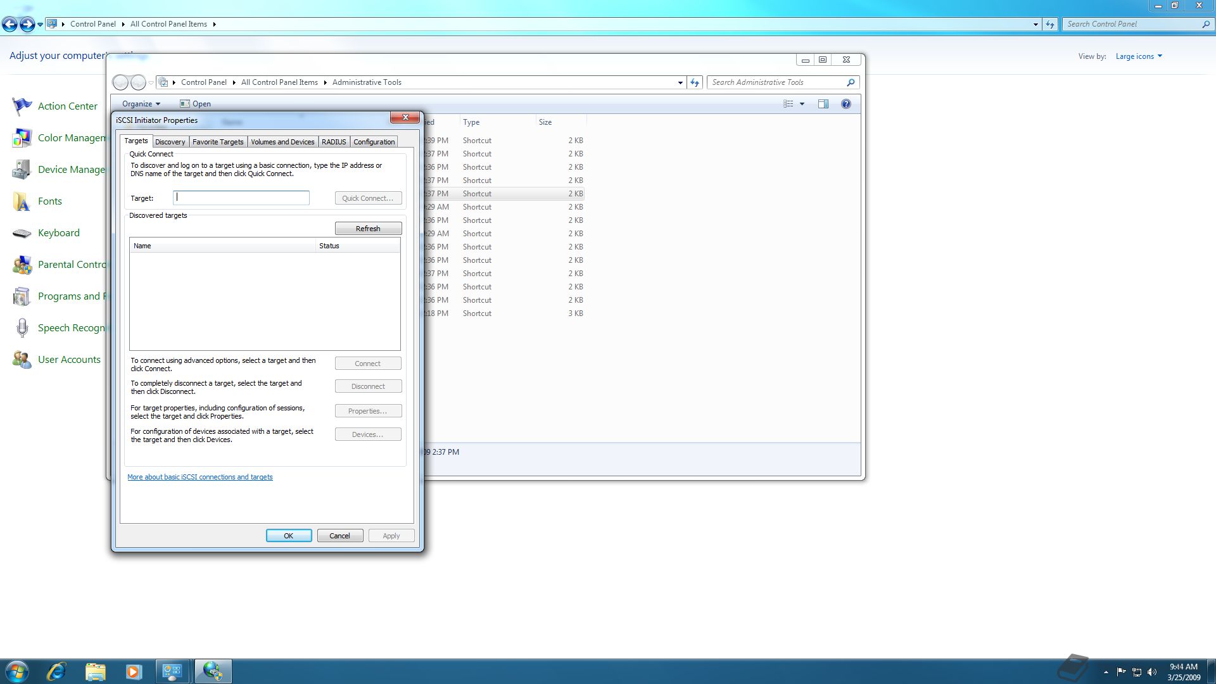Close the iSCSI Initiator Properties dialog
The image size is (1216, 684).
405,118
